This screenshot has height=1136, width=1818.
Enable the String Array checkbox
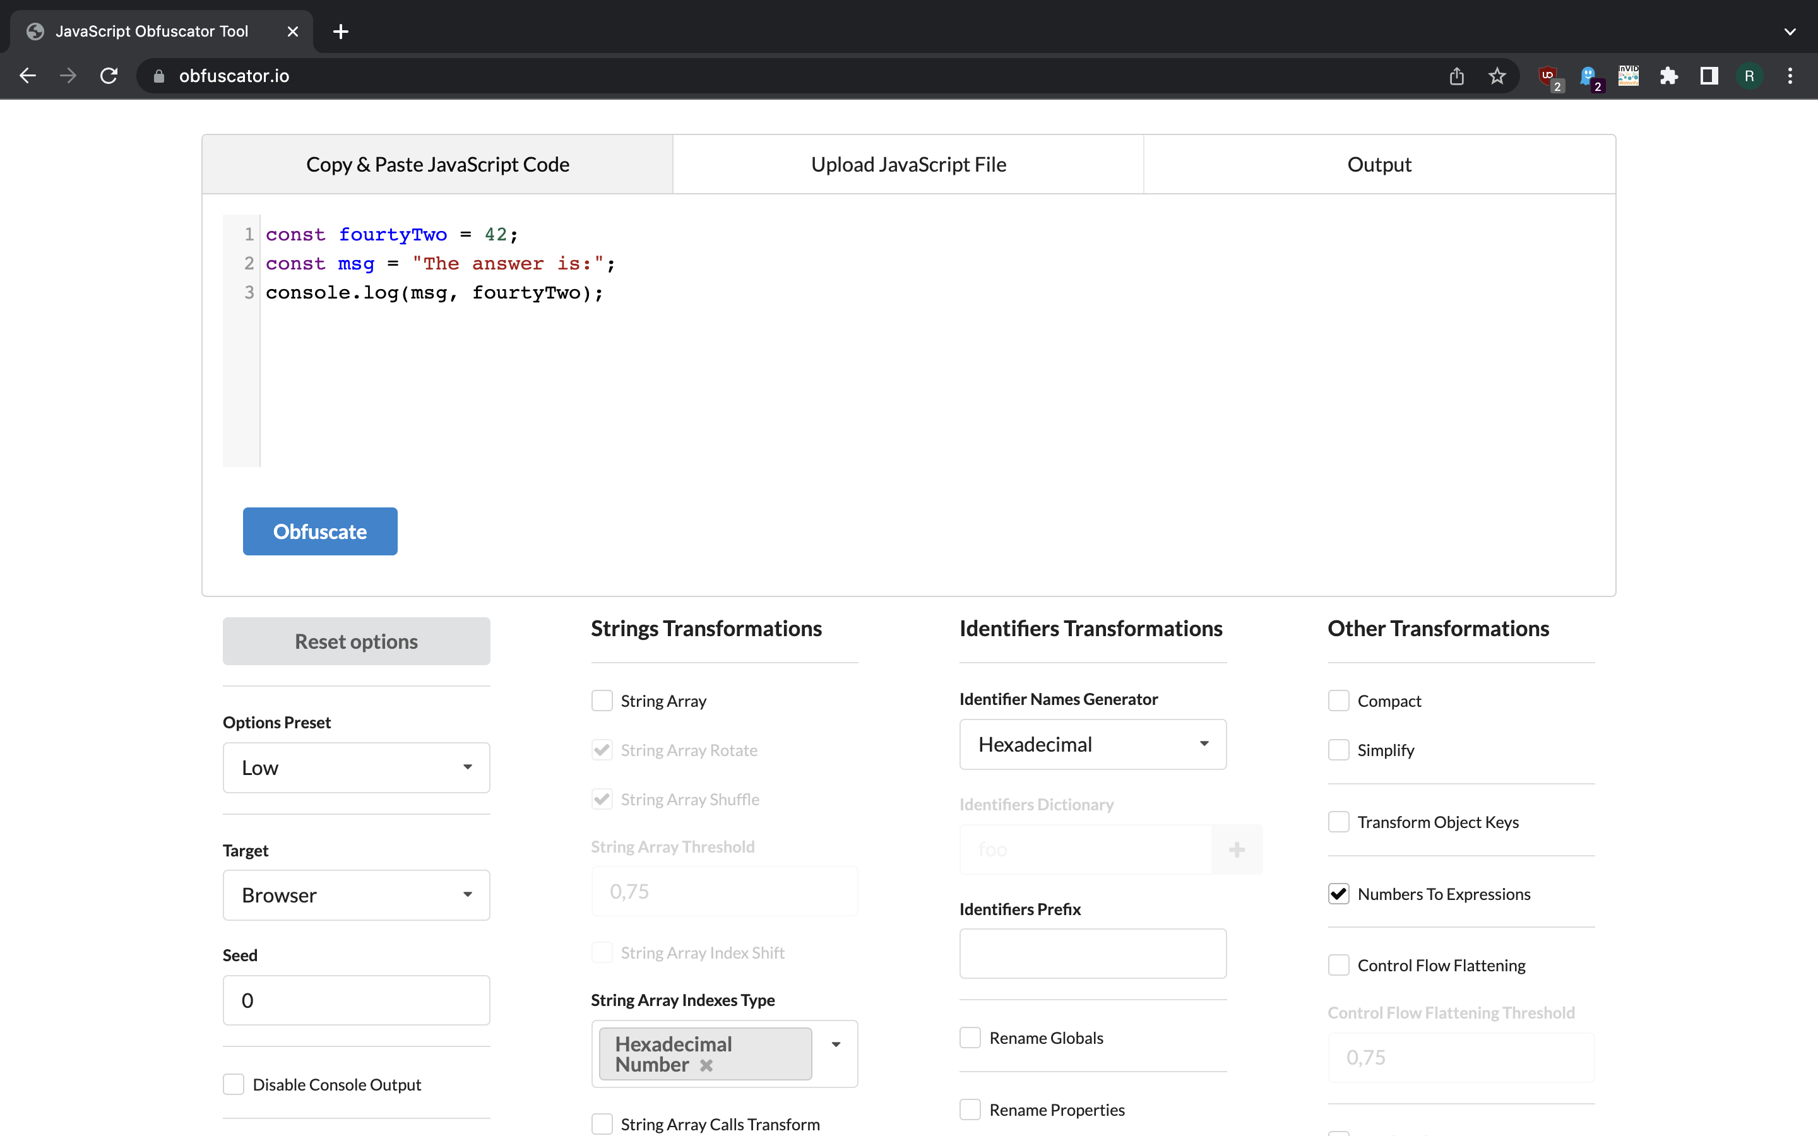coord(602,701)
